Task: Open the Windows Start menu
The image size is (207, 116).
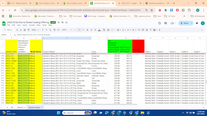Action: 58,113
